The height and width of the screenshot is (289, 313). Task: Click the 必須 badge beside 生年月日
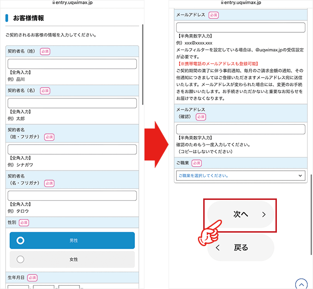click(x=32, y=278)
